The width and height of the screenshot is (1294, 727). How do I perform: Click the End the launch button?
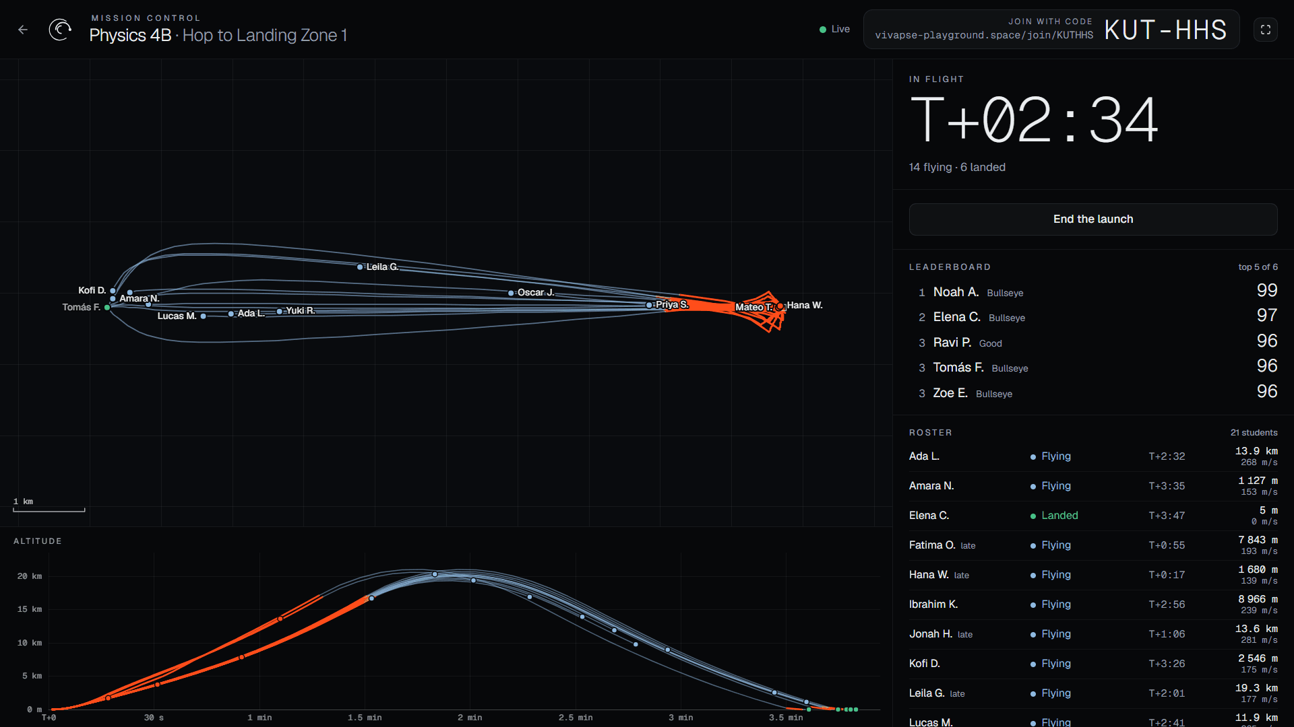pos(1093,219)
